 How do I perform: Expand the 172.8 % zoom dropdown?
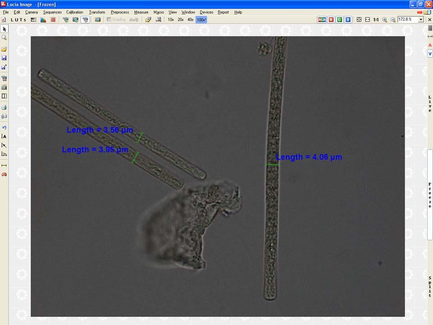pos(421,19)
